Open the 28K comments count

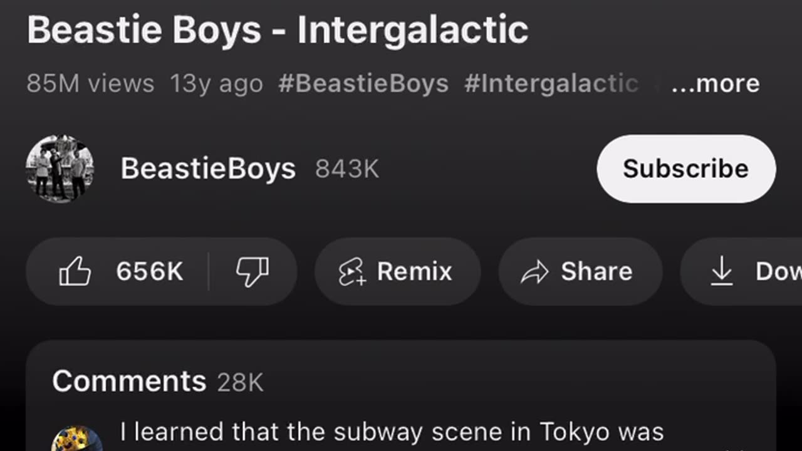tap(241, 382)
